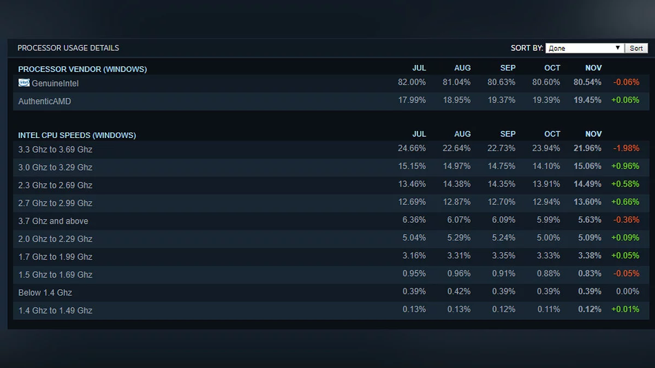655x368 pixels.
Task: Open the Sort By dropdown
Action: point(583,48)
